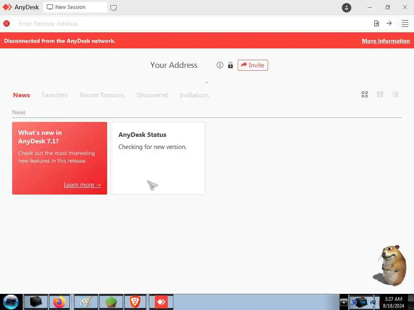Switch to large tiles view
The image size is (414, 310).
[x=365, y=94]
